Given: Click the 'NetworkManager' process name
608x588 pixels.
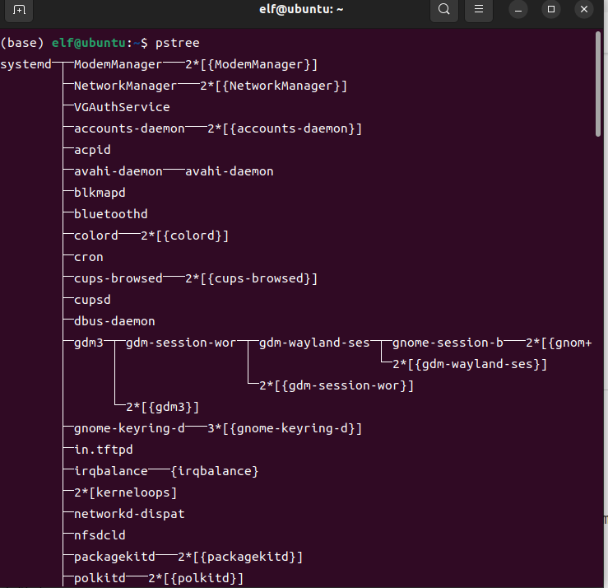Looking at the screenshot, I should (125, 86).
